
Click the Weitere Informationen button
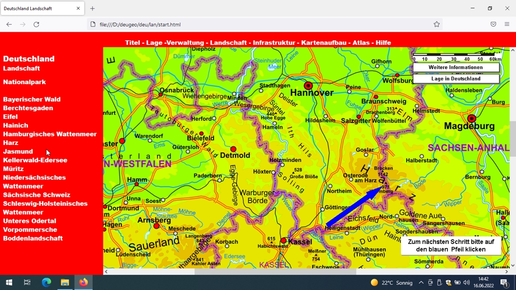coord(456,67)
